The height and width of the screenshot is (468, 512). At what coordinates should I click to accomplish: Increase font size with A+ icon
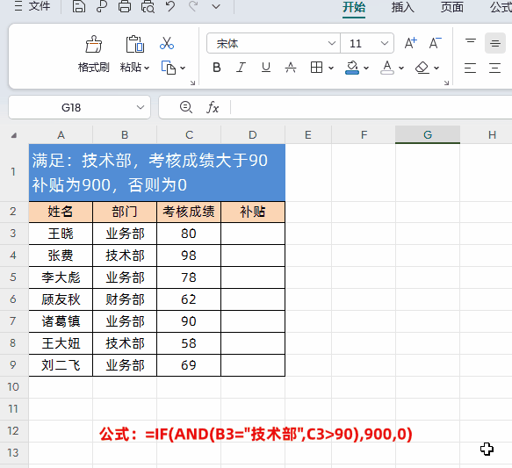pyautogui.click(x=410, y=43)
